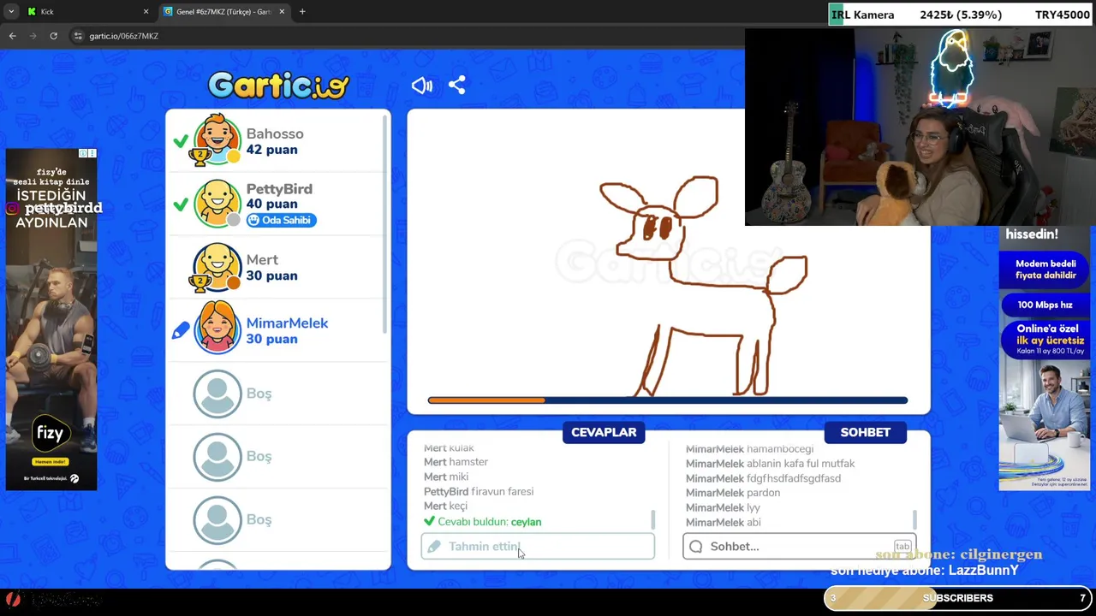Screen dimensions: 1096x616
Task: Click the Gartic.io logo
Action: coord(278,85)
